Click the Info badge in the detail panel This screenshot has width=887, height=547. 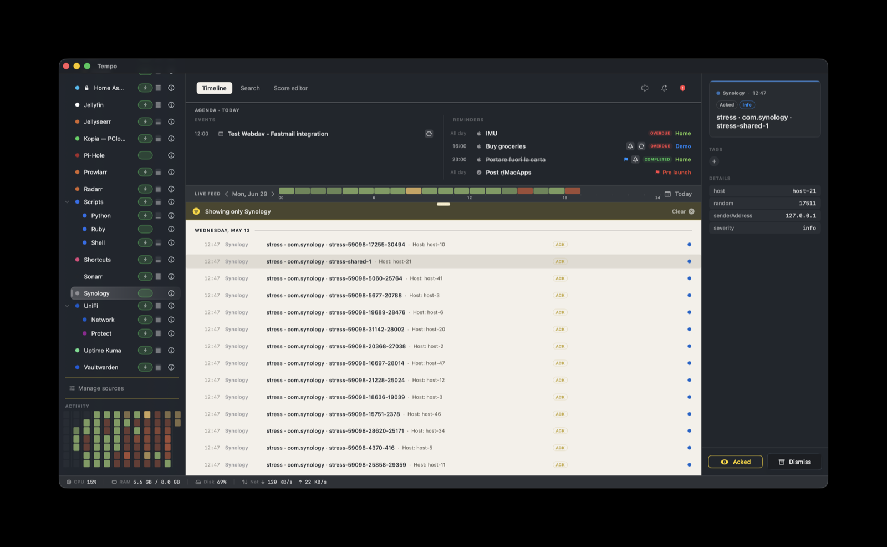click(747, 105)
